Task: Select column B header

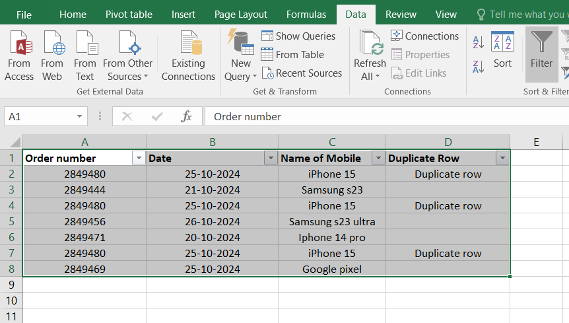Action: (x=213, y=142)
